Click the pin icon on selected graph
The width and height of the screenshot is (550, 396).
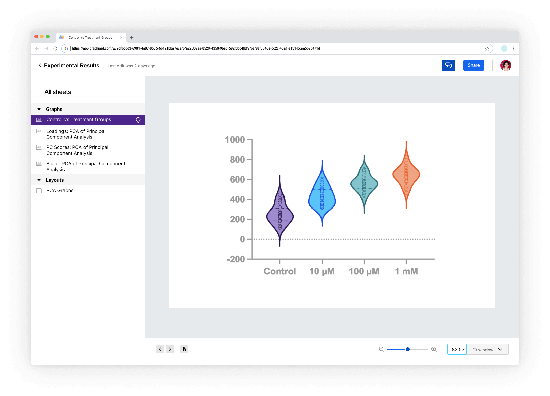(138, 120)
